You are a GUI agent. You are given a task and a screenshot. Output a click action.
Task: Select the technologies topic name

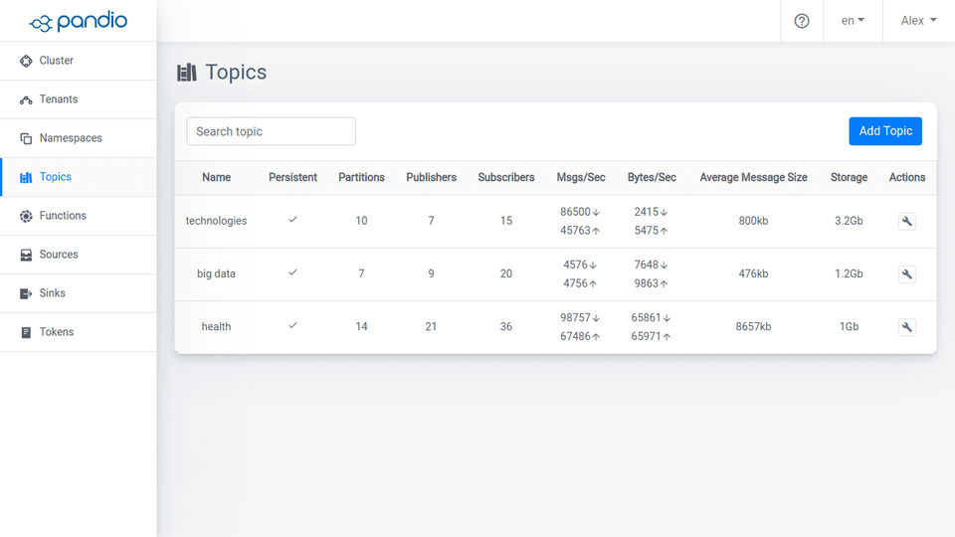(216, 221)
